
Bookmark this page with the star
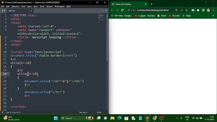[186, 10]
